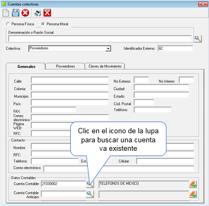Click the Correo electrónico field in Generales address section
Screen dimensions: 209x206
70,117
